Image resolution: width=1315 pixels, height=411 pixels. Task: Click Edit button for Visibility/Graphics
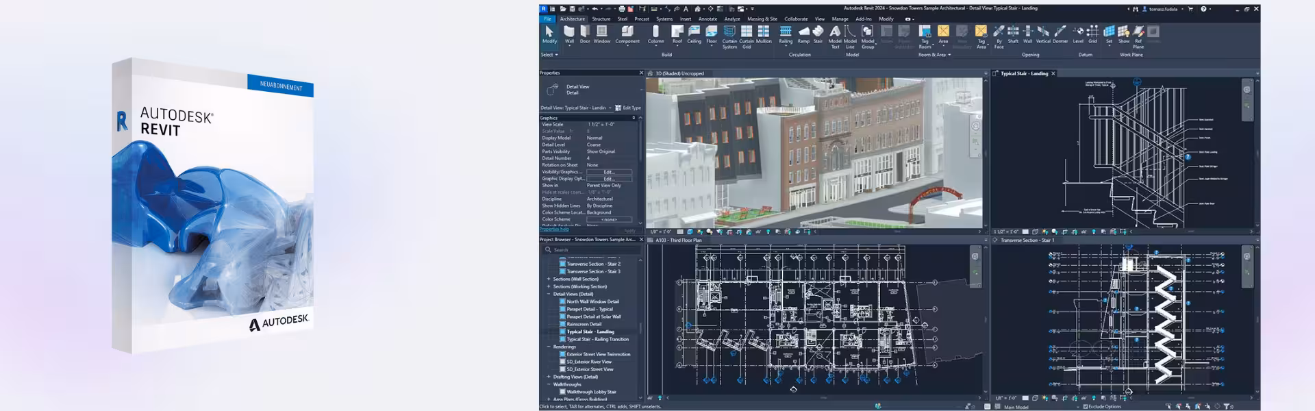pyautogui.click(x=609, y=172)
